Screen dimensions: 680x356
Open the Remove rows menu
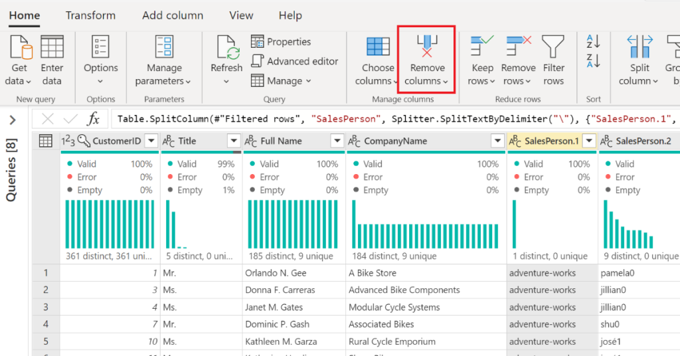pyautogui.click(x=518, y=60)
